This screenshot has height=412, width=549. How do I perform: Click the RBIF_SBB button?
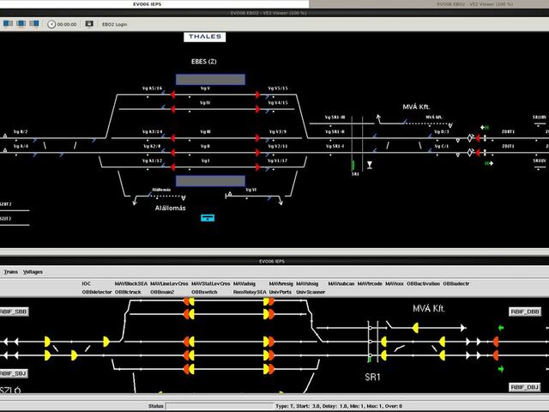pos(14,311)
